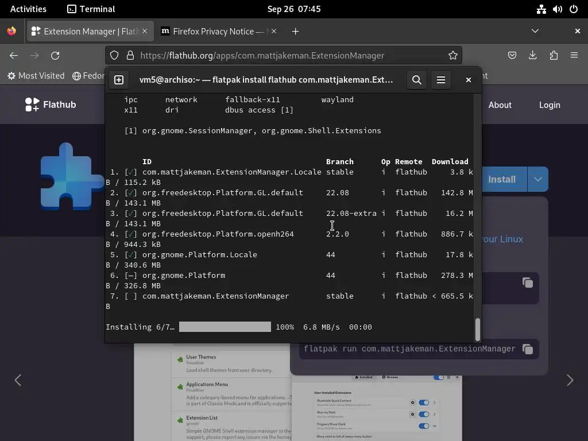Open the Firefox hamburger application menu
This screenshot has width=588, height=441.
(574, 56)
